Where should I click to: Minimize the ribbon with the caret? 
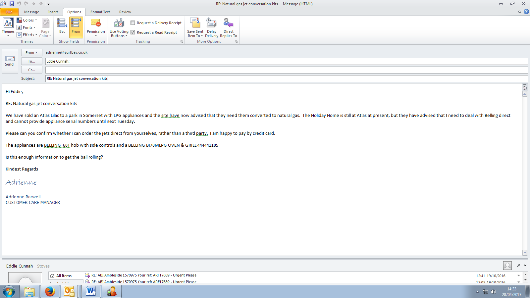(519, 12)
